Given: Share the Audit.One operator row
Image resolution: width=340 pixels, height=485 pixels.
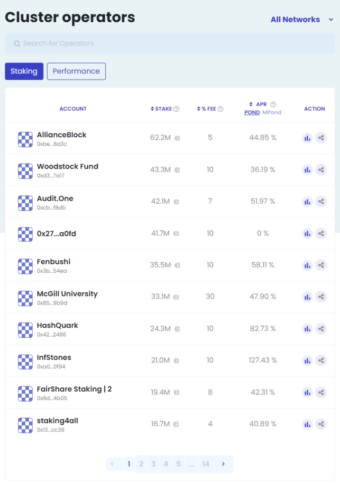Looking at the screenshot, I should tap(321, 202).
